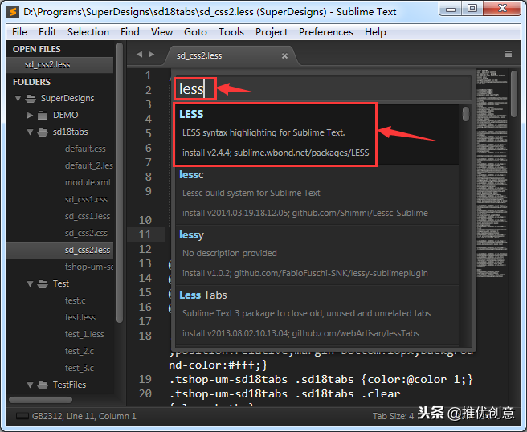The height and width of the screenshot is (432, 527).
Task: Expand the DEMO folder arrow
Action: [30, 115]
